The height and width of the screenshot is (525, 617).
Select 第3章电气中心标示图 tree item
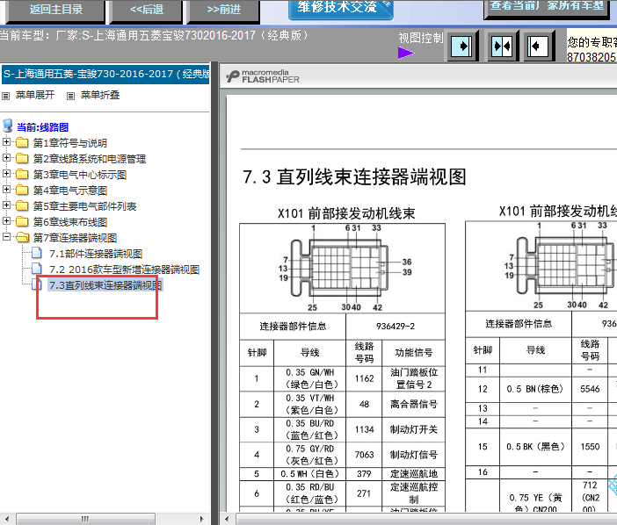pyautogui.click(x=80, y=175)
